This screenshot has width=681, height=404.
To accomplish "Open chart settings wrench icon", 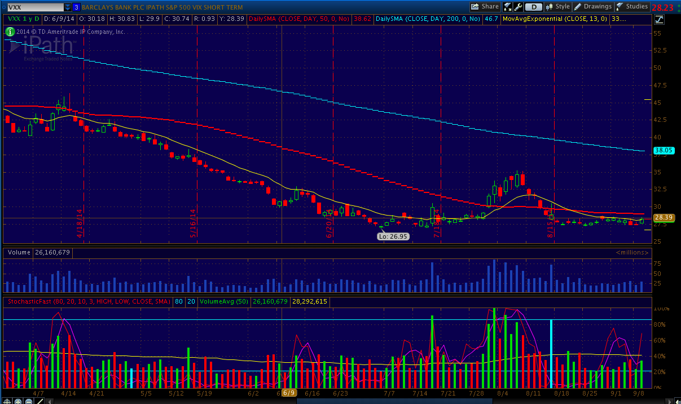I will pos(519,7).
